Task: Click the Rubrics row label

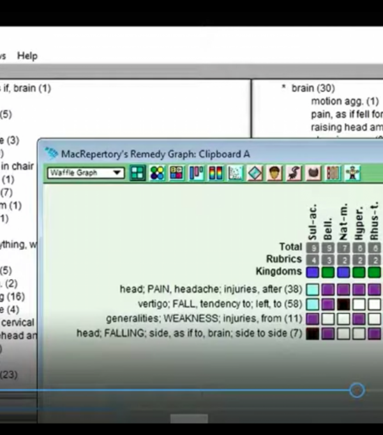Action: (x=284, y=259)
